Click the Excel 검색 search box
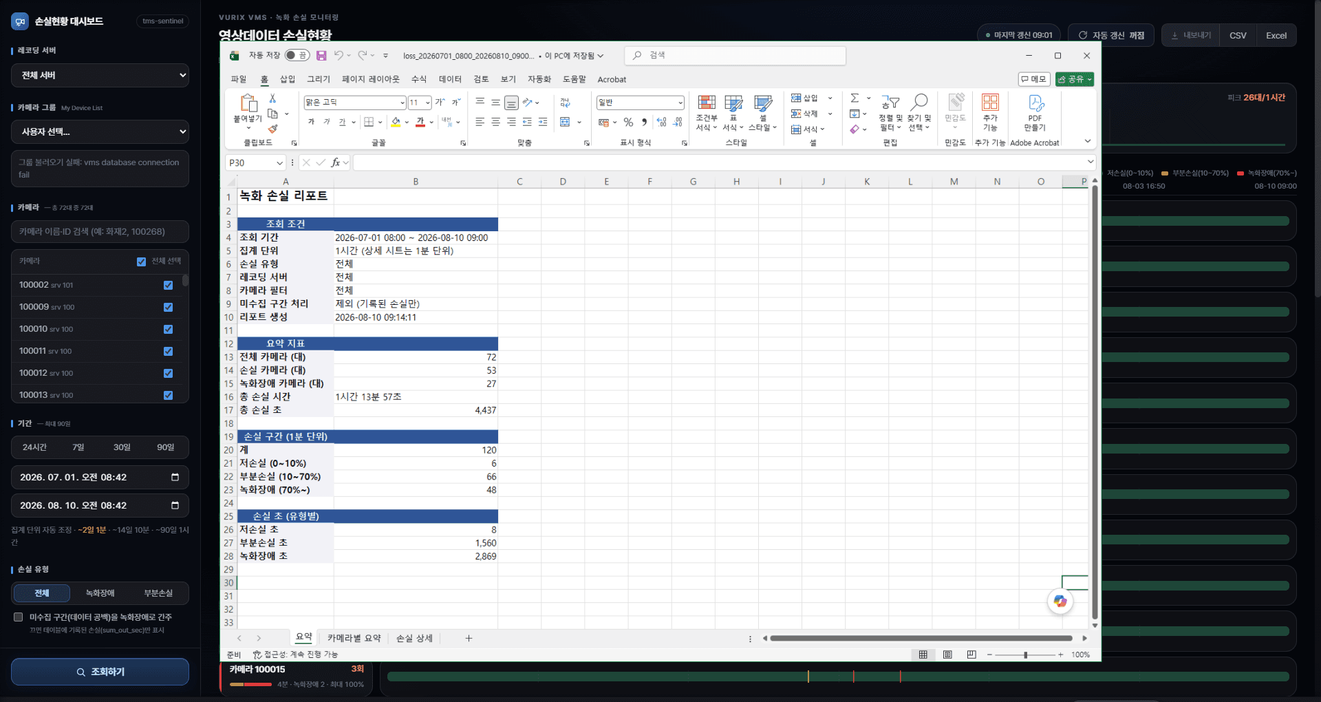The height and width of the screenshot is (702, 1321). tap(735, 55)
